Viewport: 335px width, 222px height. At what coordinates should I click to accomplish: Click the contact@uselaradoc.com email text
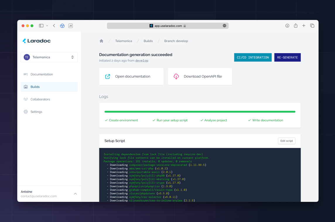[39, 196]
